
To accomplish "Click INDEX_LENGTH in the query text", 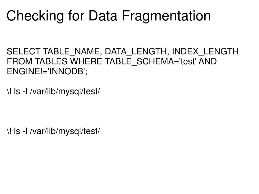I will pos(205,52).
